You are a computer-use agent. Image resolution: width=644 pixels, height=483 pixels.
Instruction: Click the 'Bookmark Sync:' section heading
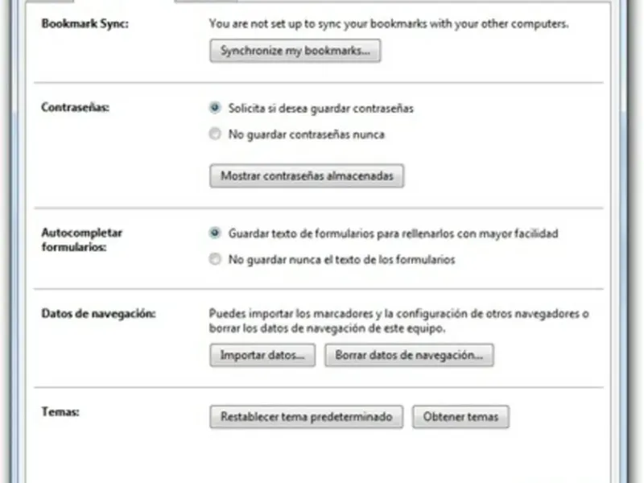85,24
